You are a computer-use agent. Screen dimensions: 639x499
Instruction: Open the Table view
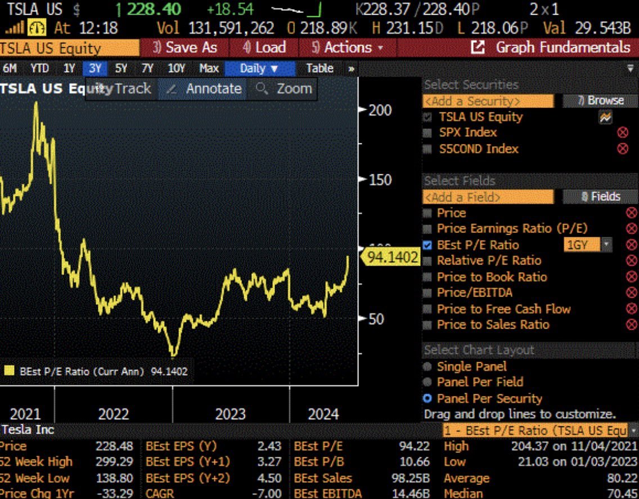tap(320, 69)
